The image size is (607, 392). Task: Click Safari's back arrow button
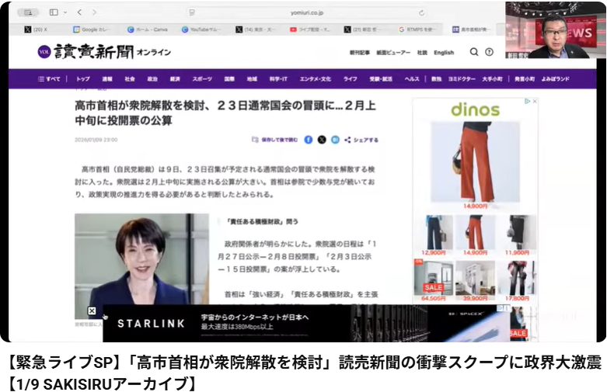[80, 12]
